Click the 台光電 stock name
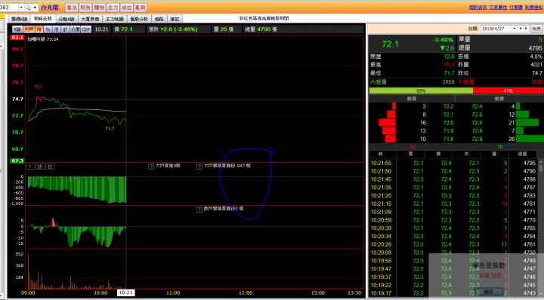 (50, 8)
